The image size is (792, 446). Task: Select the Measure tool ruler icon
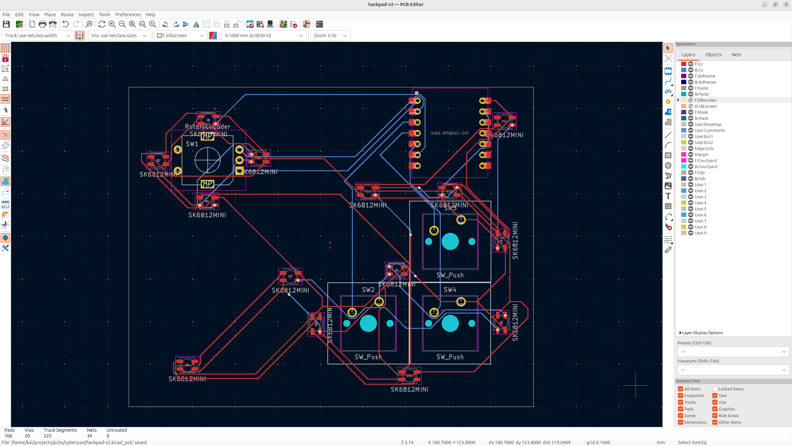pyautogui.click(x=668, y=250)
